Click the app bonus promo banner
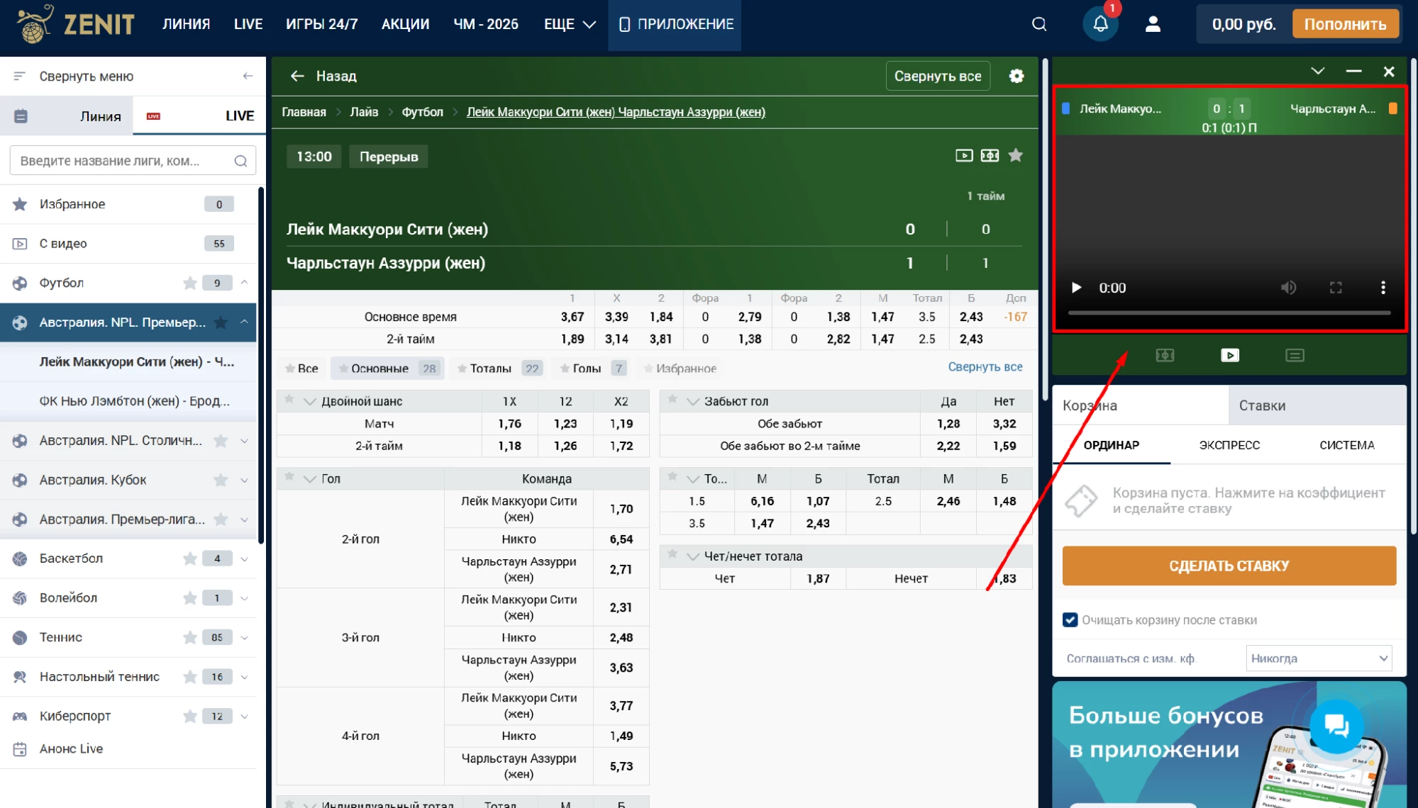Screen dimensions: 1418x808 click(x=1229, y=744)
